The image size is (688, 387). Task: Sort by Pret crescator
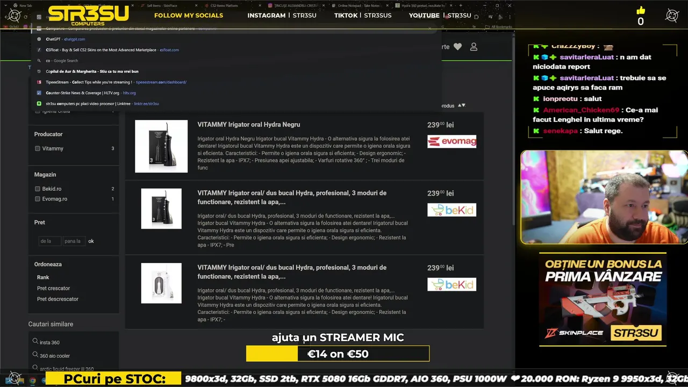pyautogui.click(x=53, y=288)
